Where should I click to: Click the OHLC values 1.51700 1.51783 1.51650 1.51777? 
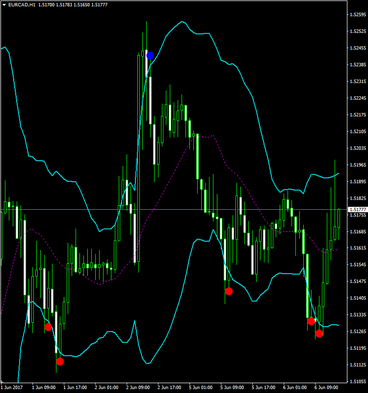(73, 5)
